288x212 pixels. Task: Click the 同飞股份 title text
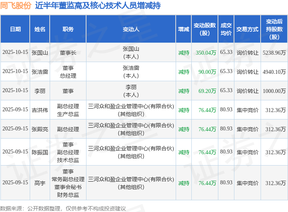click(x=16, y=5)
